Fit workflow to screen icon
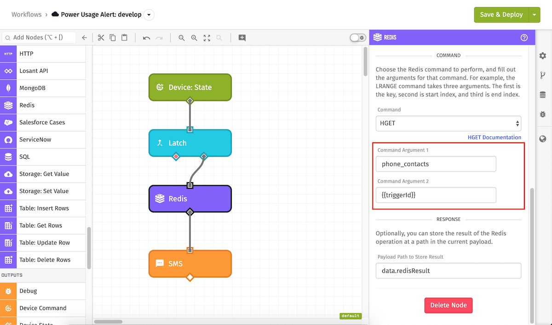 207,38
